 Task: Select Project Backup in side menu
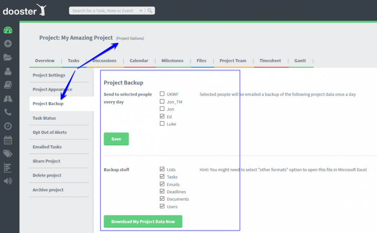(61, 104)
